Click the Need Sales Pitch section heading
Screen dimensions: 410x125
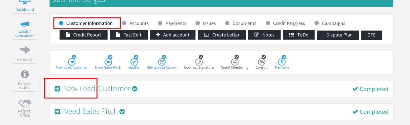[90, 111]
